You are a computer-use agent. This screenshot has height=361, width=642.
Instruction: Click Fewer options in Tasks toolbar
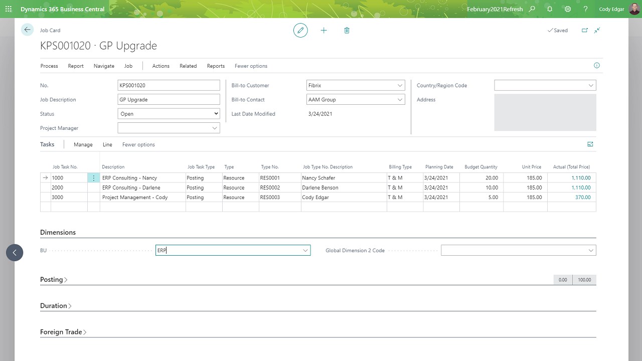click(138, 145)
